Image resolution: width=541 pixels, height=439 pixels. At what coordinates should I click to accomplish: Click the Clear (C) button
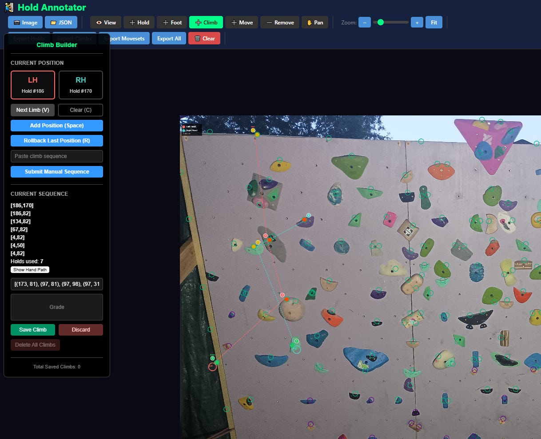80,110
